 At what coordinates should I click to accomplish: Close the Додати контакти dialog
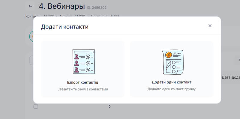click(210, 26)
